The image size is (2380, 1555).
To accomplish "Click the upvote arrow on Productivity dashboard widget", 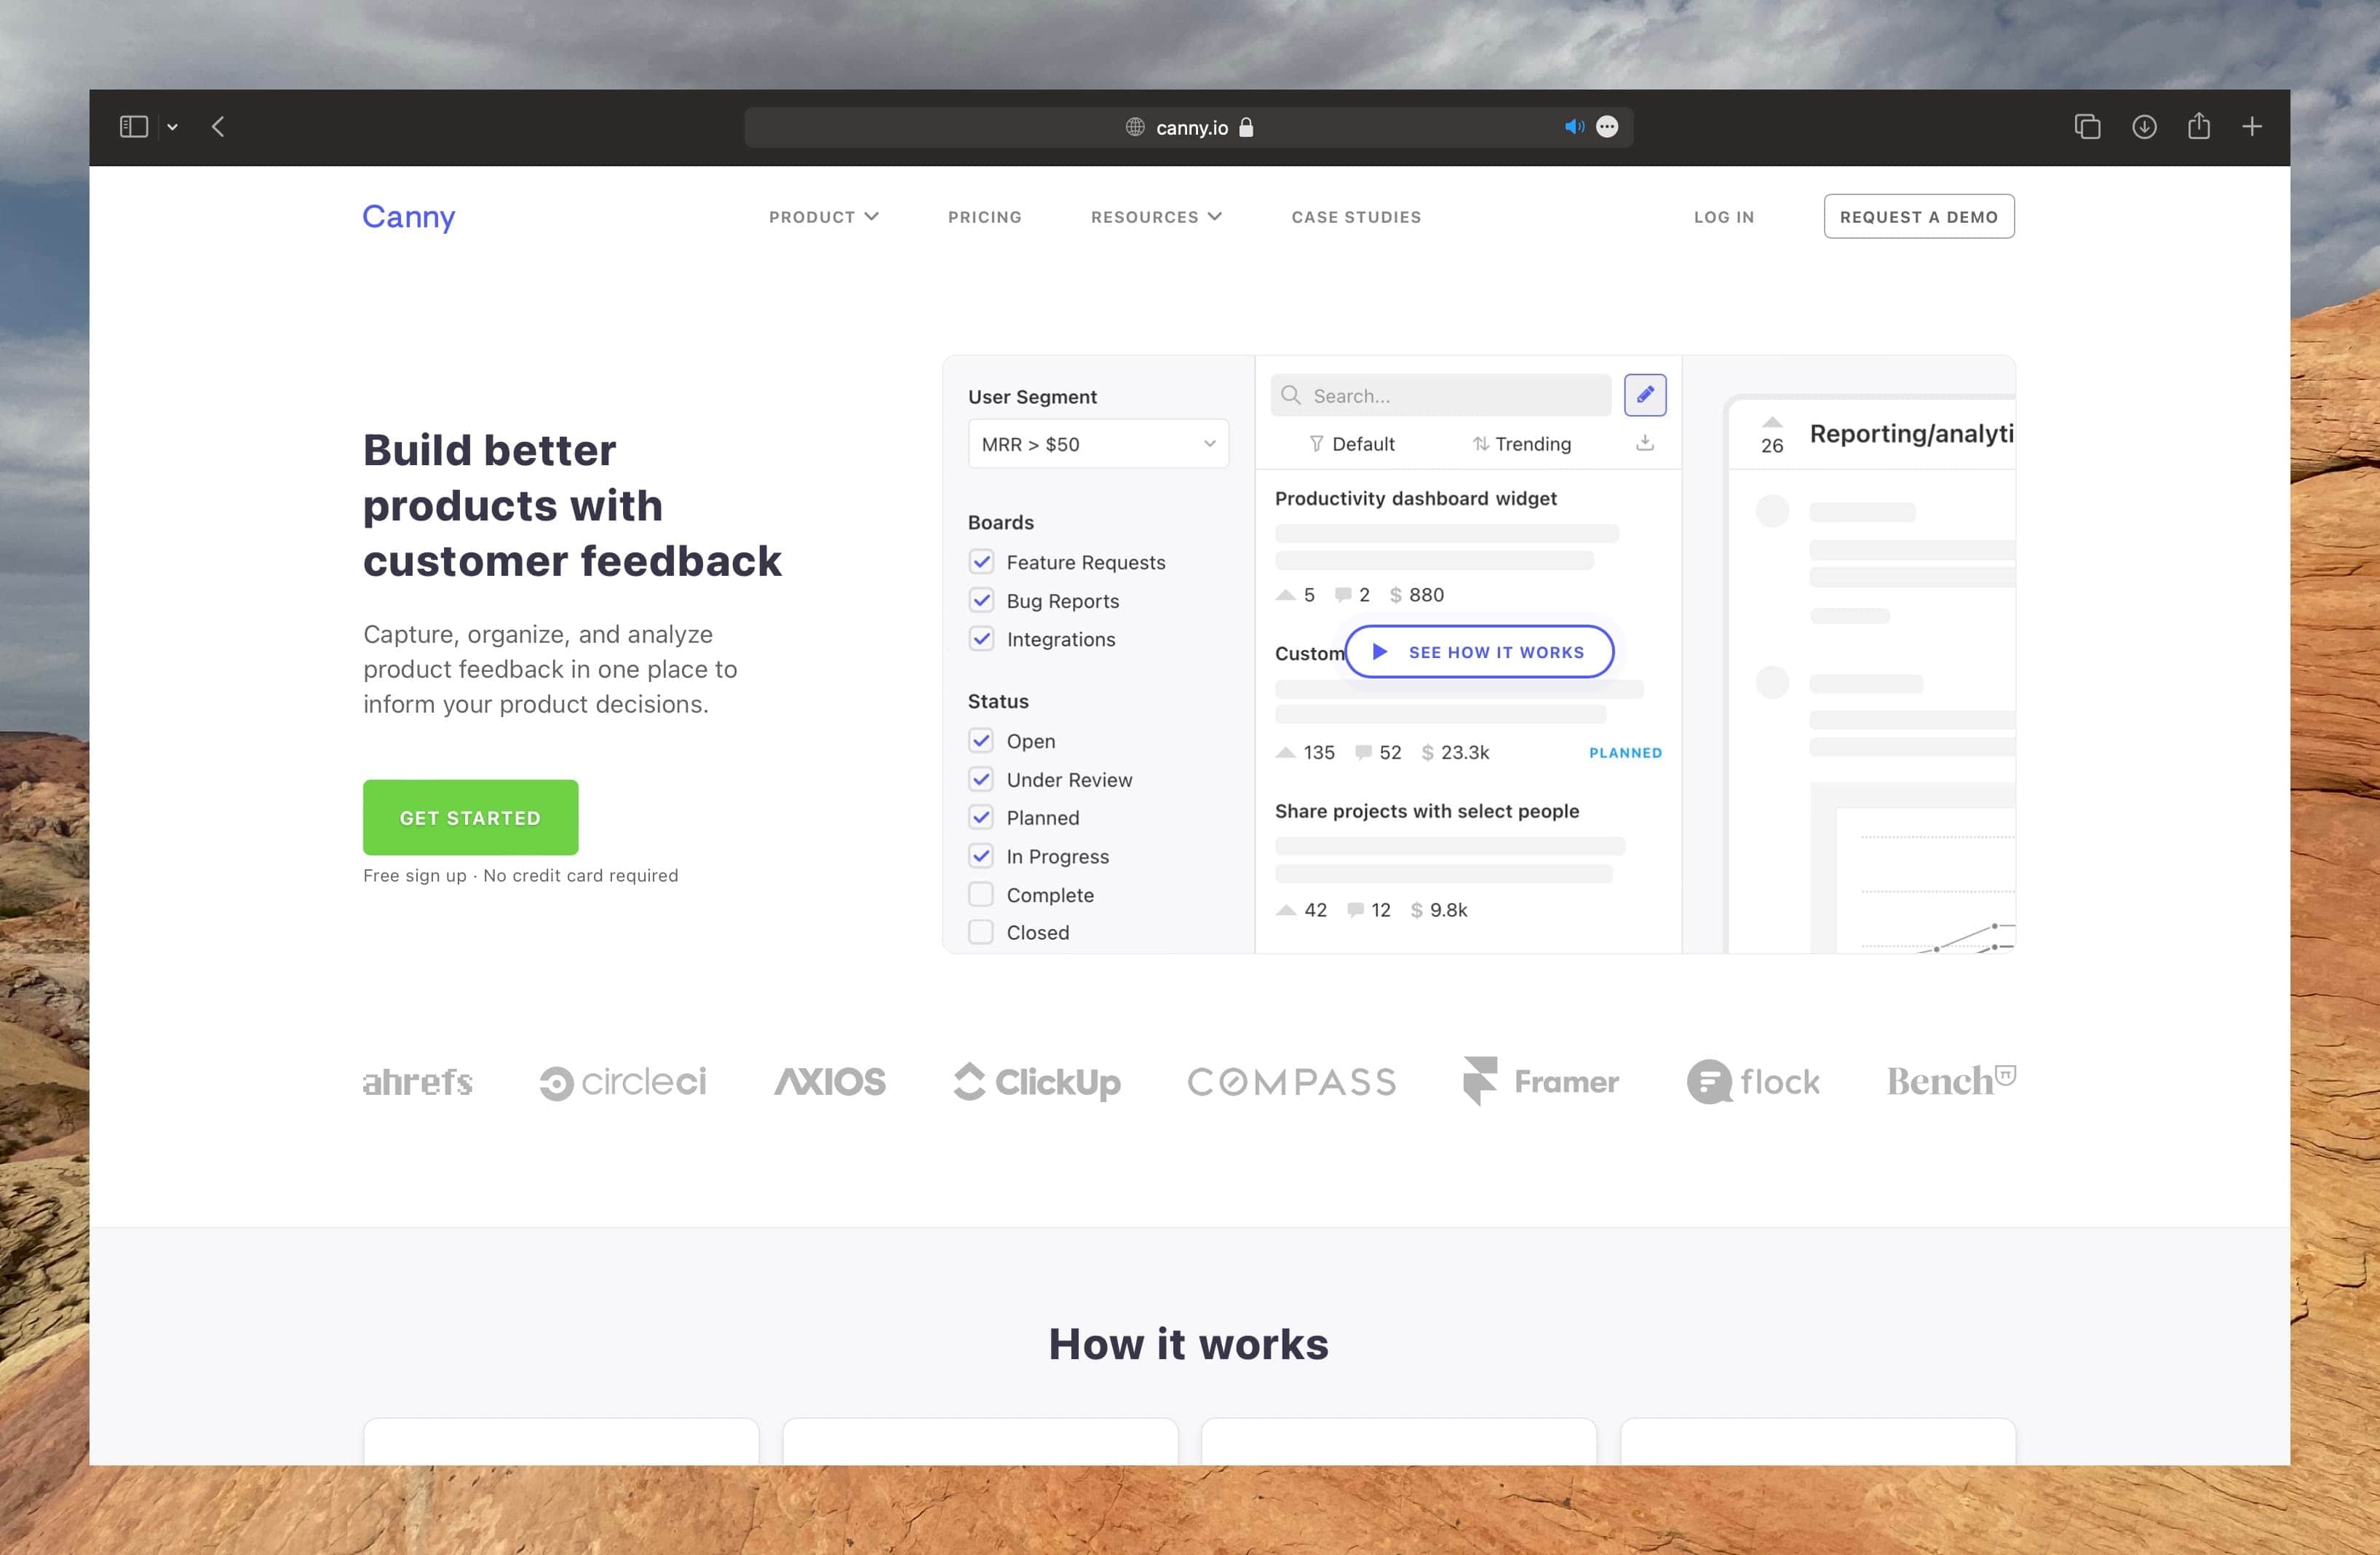I will pos(1285,594).
